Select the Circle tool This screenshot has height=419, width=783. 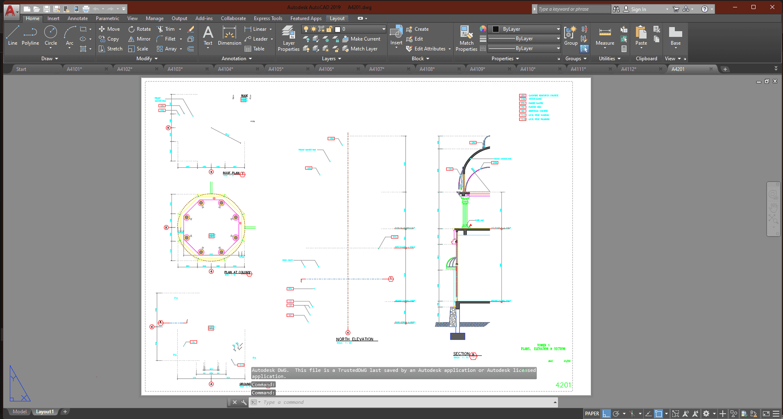click(50, 36)
